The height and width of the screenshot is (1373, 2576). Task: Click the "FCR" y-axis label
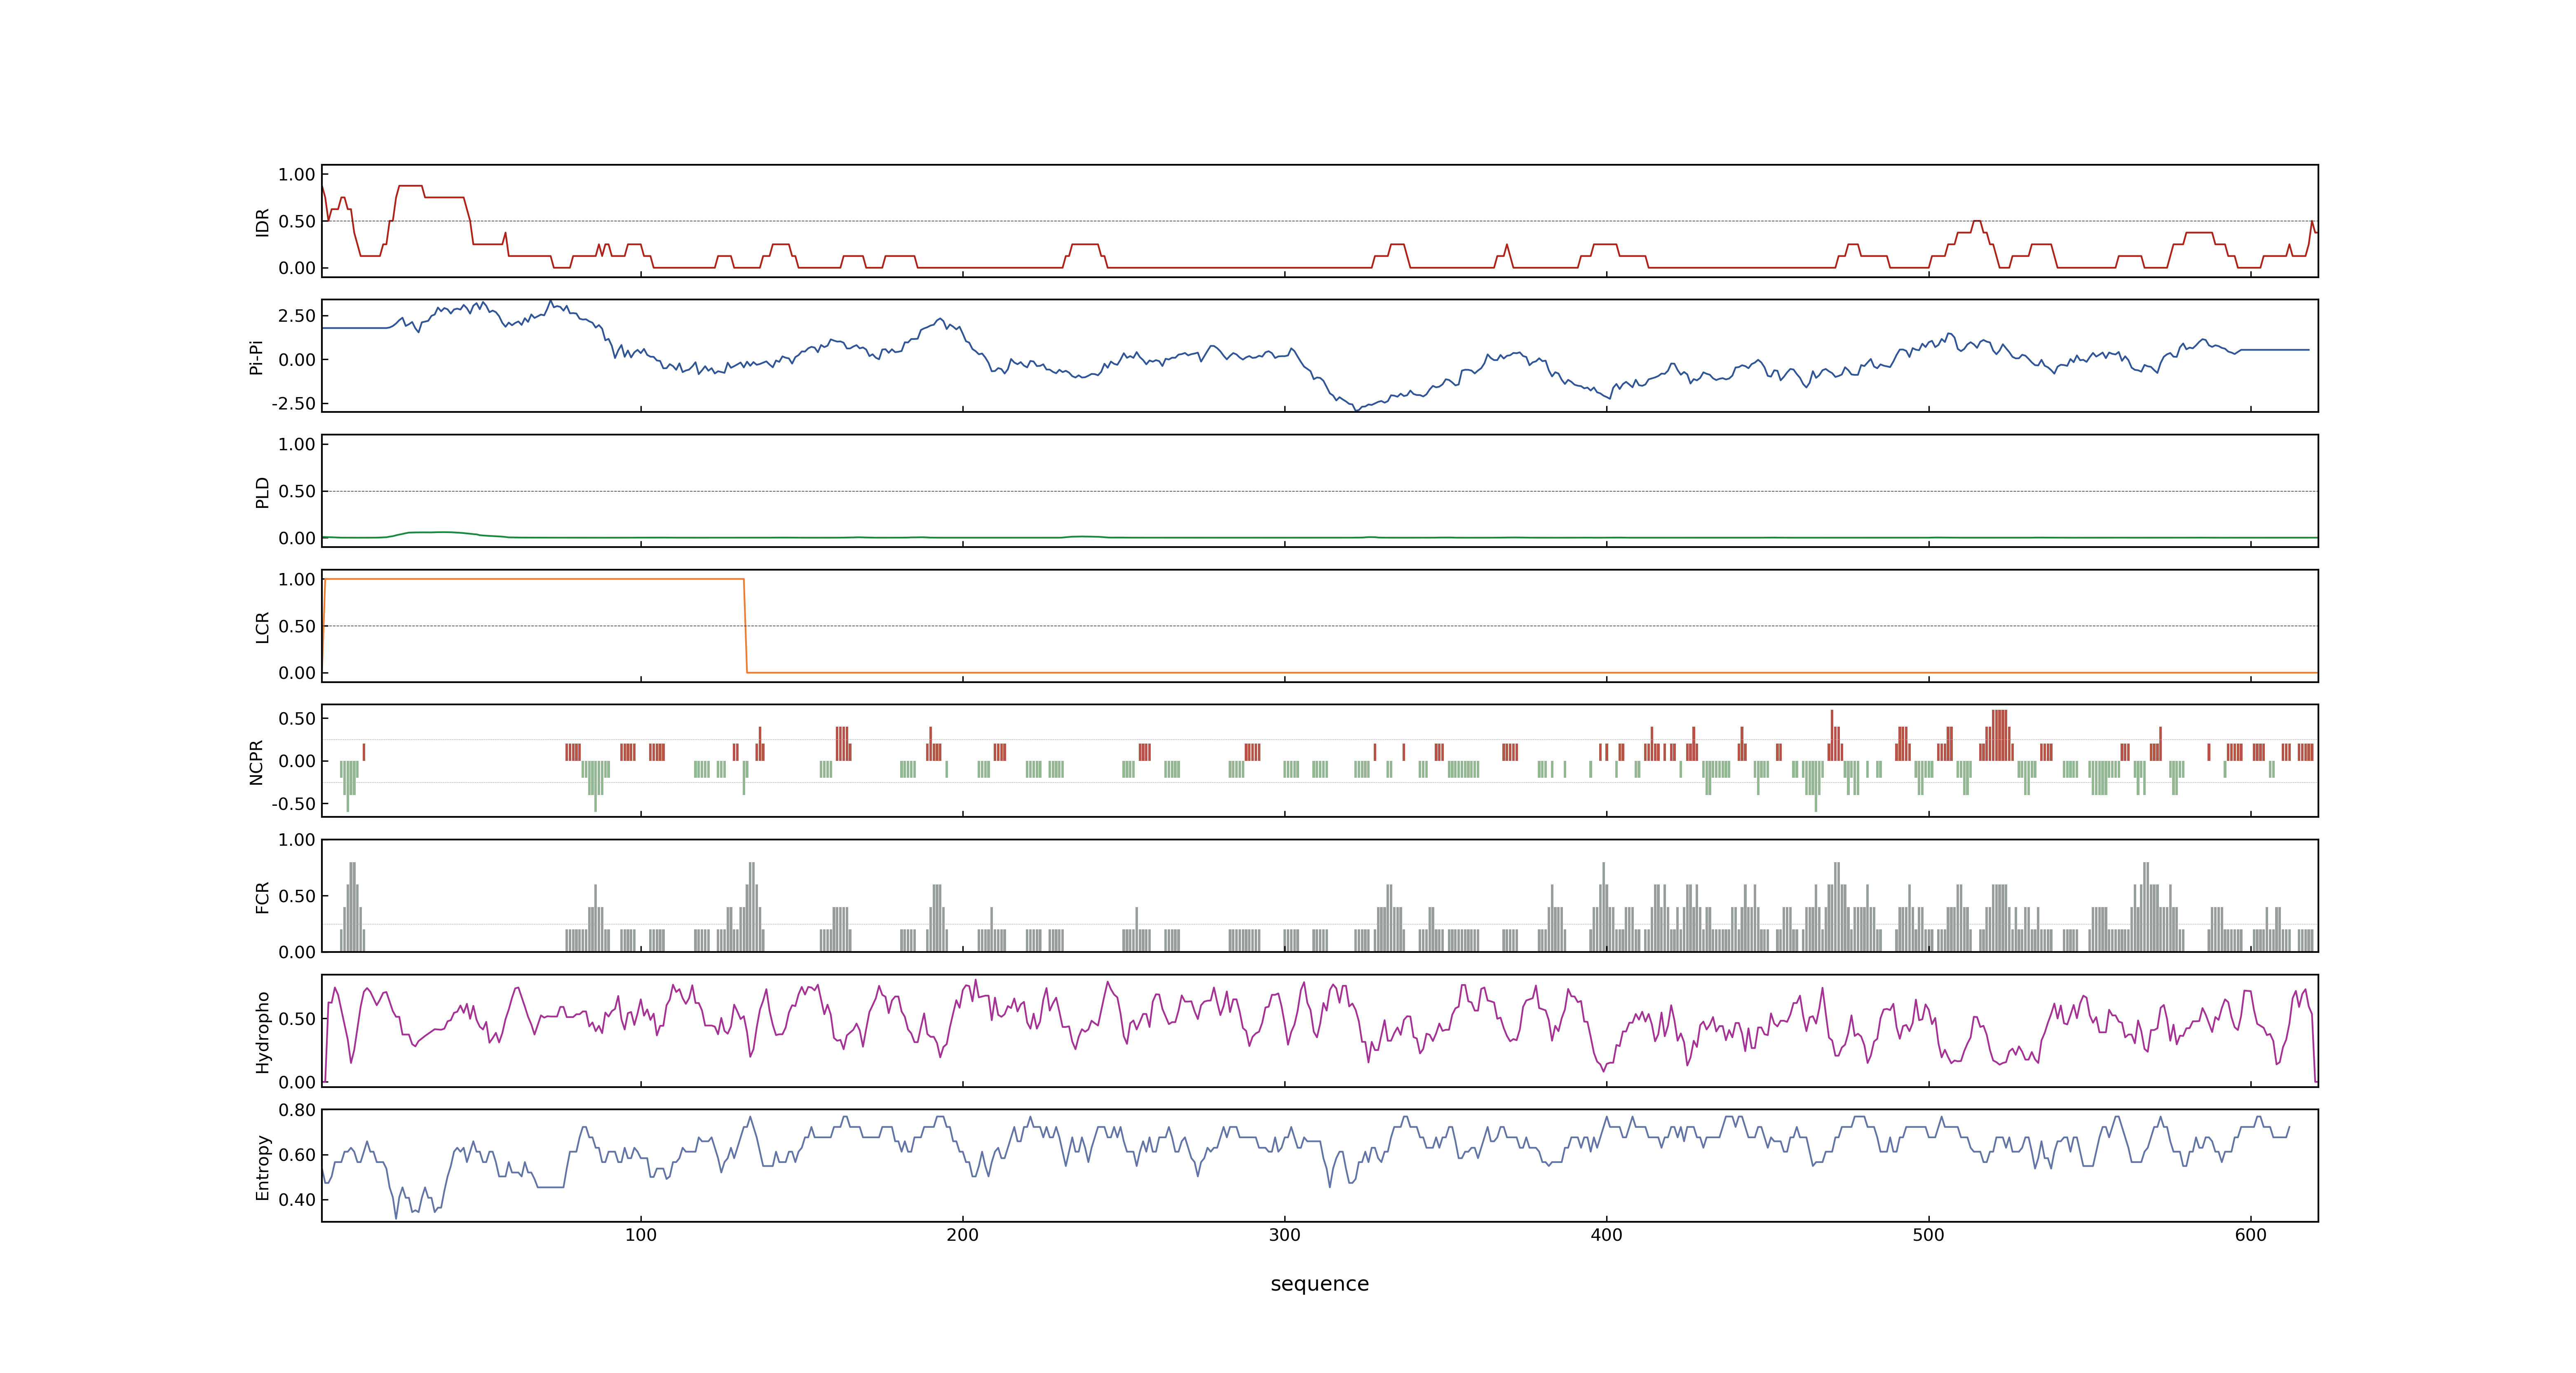262,897
